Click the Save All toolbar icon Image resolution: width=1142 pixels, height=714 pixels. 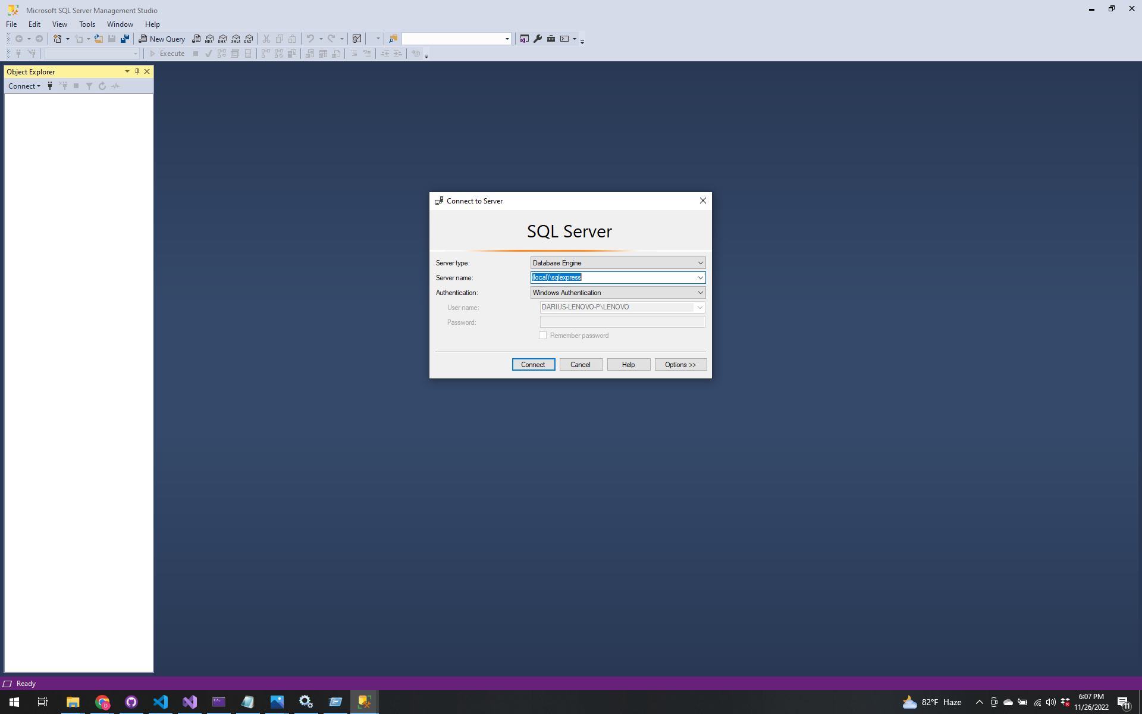[x=125, y=39]
